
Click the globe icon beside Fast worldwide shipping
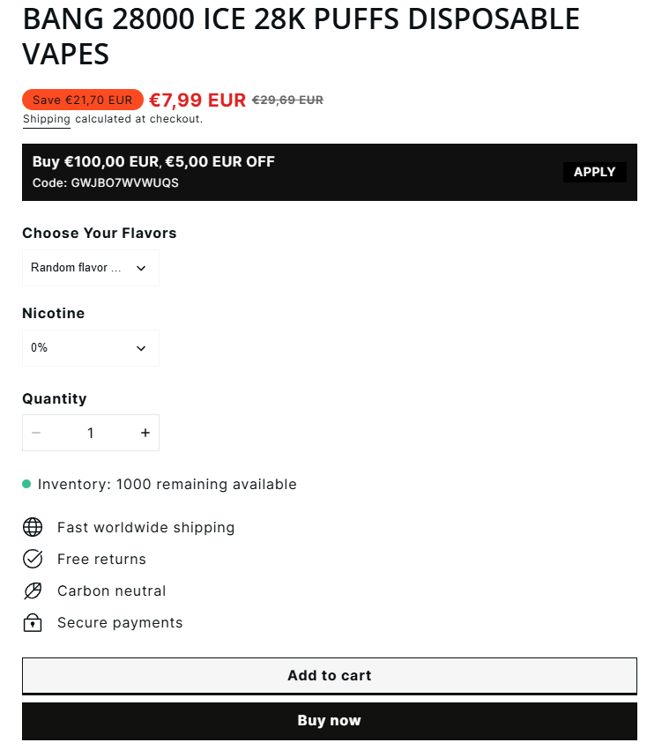pos(33,527)
